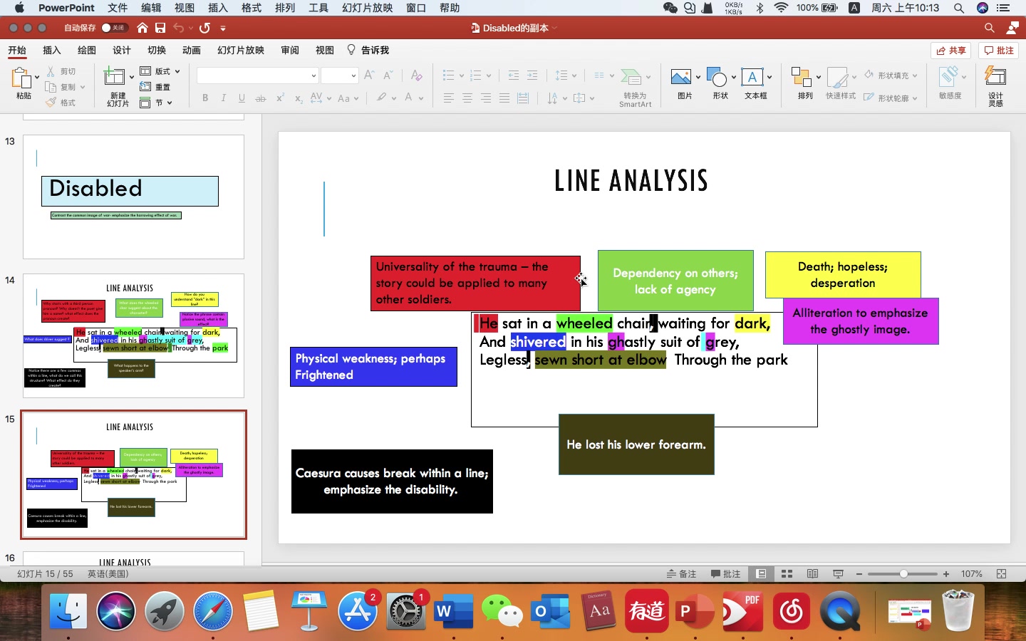Click 告诉我 Tell Me search
This screenshot has height=641, width=1026.
[x=368, y=50]
